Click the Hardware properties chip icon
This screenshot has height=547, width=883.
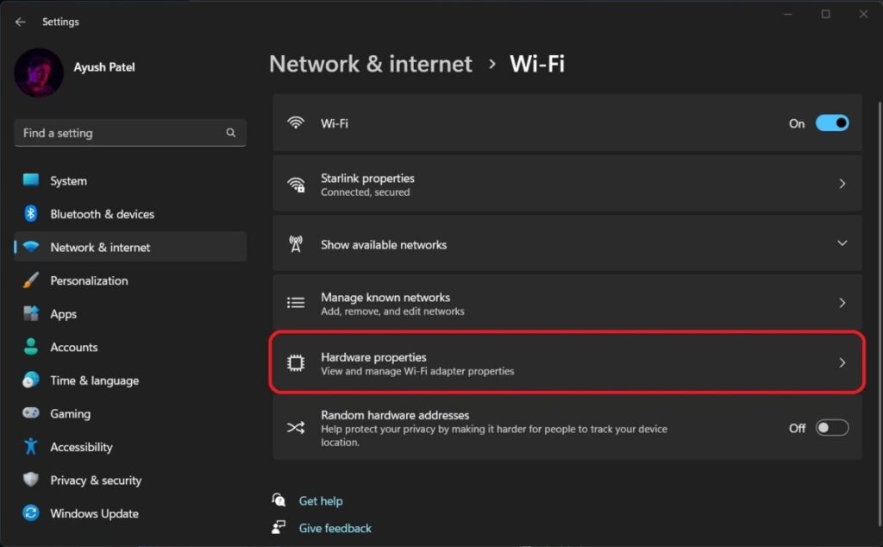(296, 363)
